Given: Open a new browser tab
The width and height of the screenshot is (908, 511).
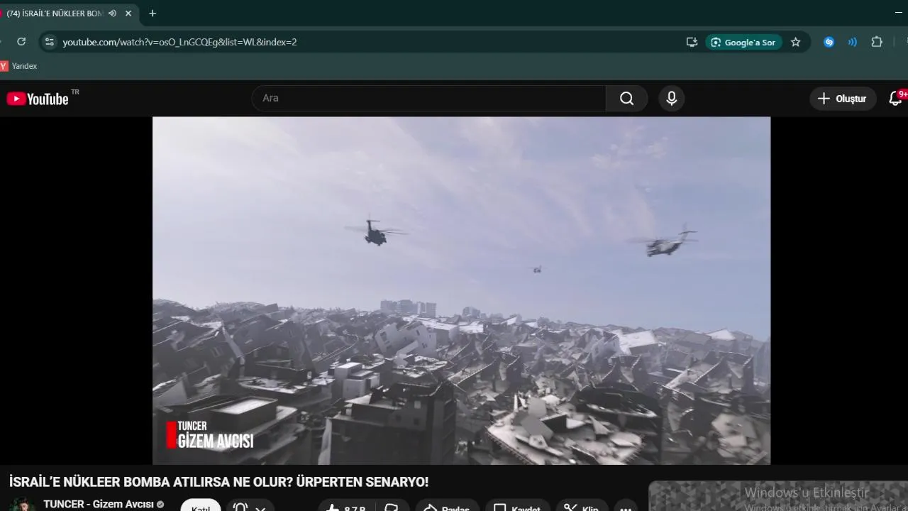Looking at the screenshot, I should pyautogui.click(x=153, y=13).
